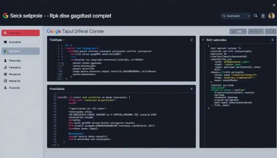Click the Authotios icon in sidebar

pos(5,42)
